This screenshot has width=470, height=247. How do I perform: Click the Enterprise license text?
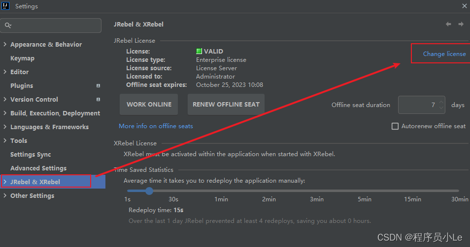221,60
